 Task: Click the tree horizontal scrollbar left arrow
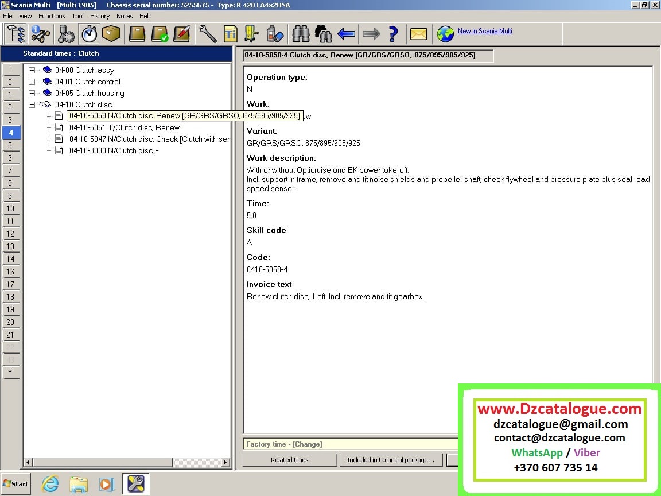click(28, 462)
